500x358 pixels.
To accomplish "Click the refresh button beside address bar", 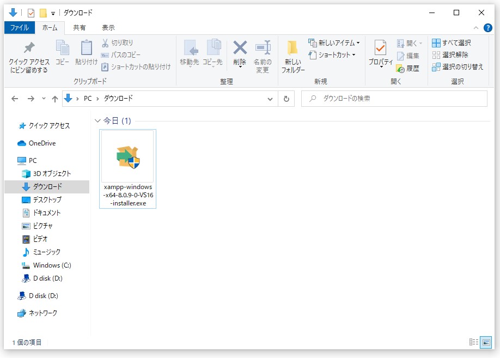I will pos(286,99).
